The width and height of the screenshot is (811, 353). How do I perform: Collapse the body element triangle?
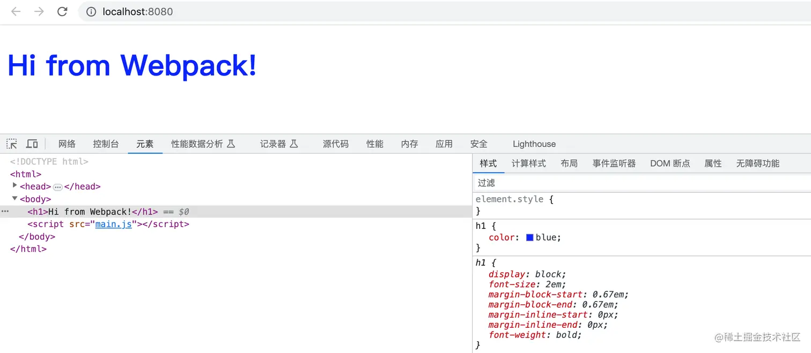[14, 198]
